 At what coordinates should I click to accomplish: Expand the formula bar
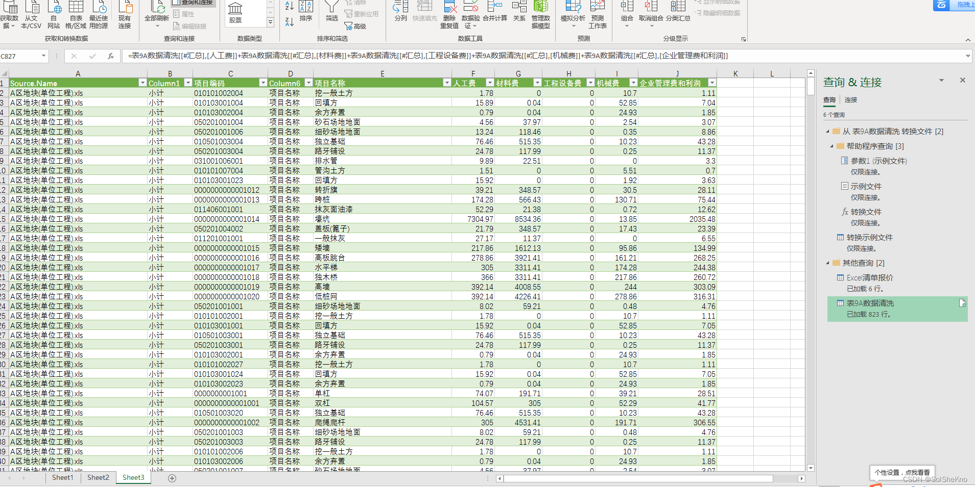968,56
